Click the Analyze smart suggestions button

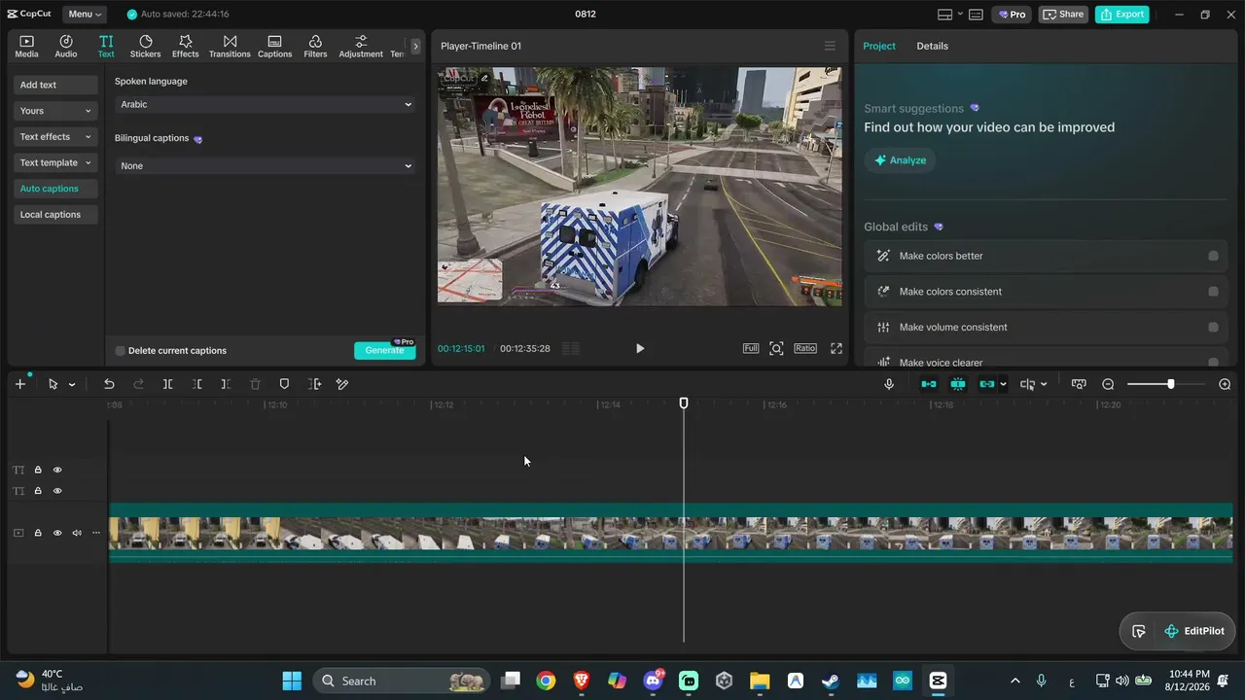900,160
